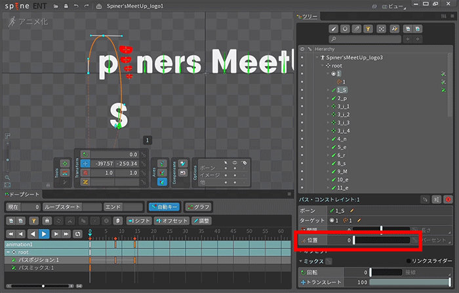Open the project folder icon in title bar
Image resolution: width=459 pixels, height=293 pixels.
(x=56, y=6)
